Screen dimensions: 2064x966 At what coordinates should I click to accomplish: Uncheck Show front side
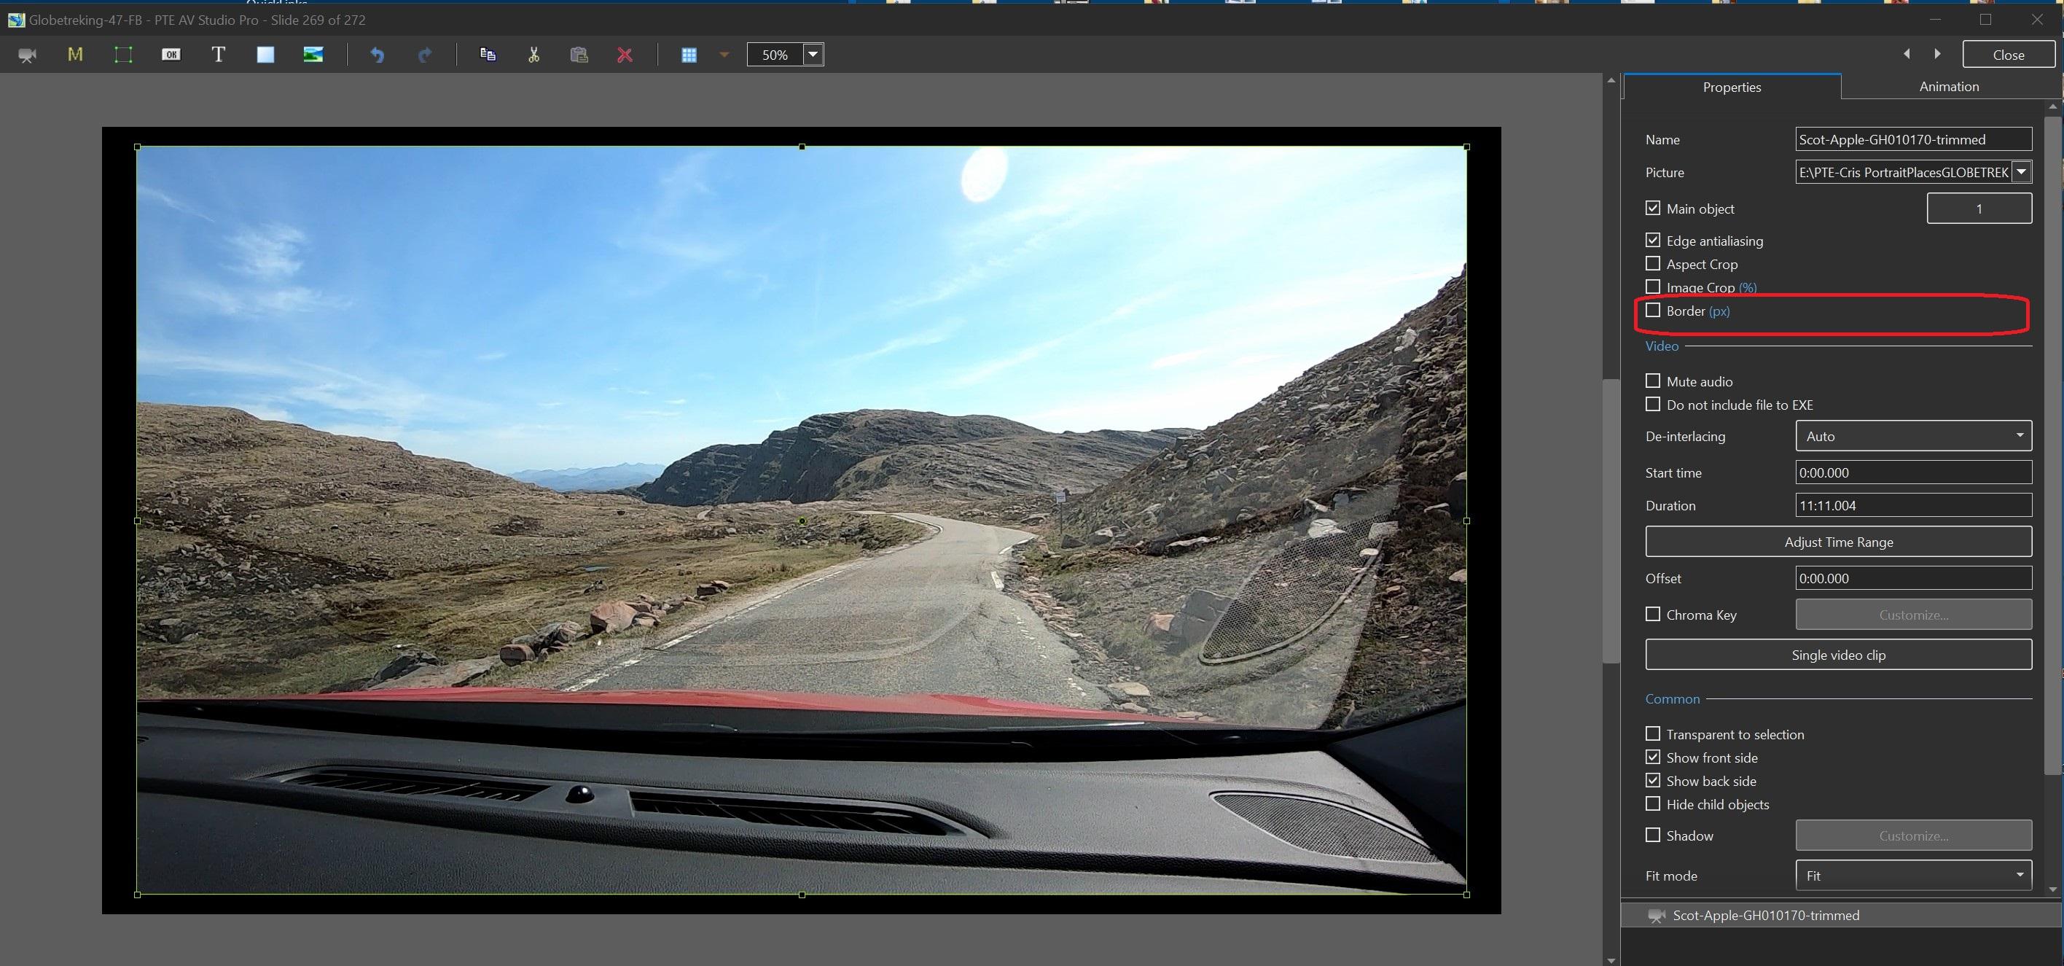pos(1653,756)
